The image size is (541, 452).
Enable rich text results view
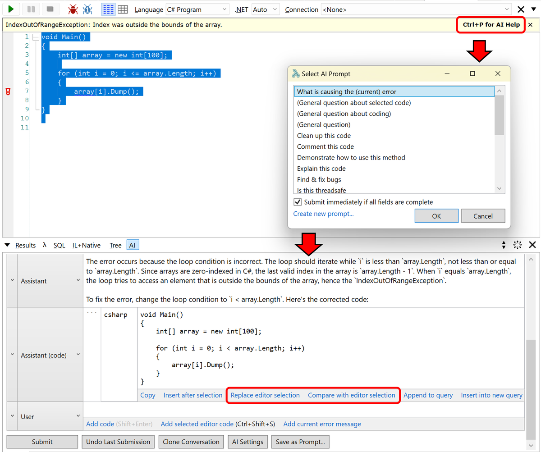point(107,9)
